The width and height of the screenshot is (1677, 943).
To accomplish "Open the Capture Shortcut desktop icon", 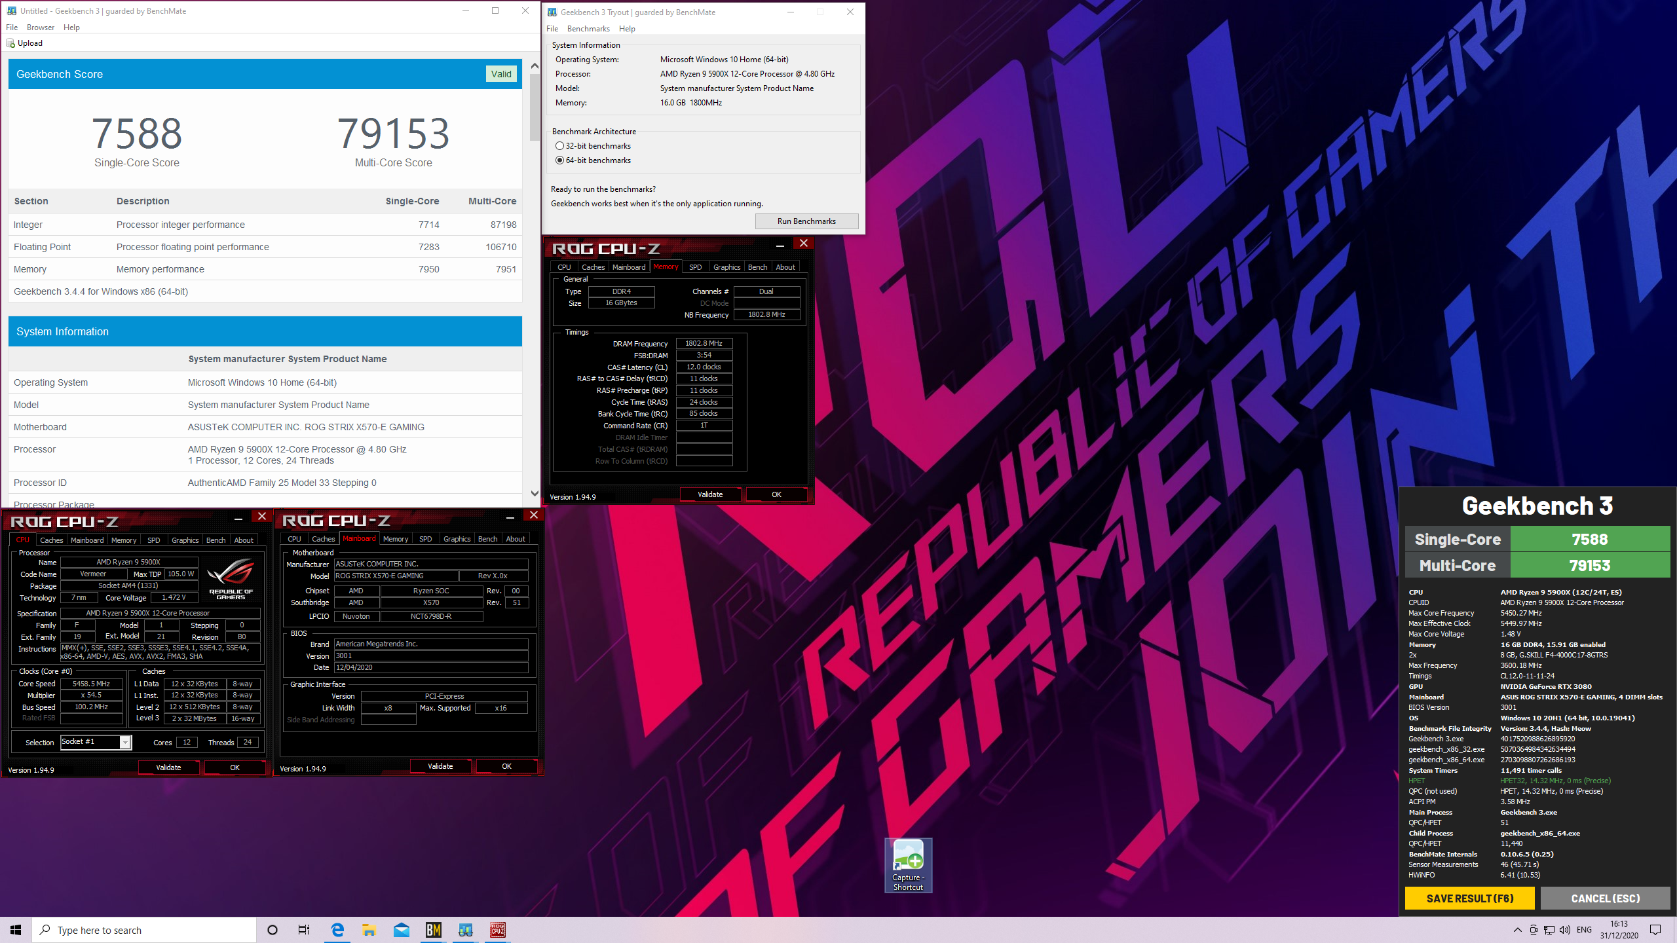I will click(x=908, y=865).
